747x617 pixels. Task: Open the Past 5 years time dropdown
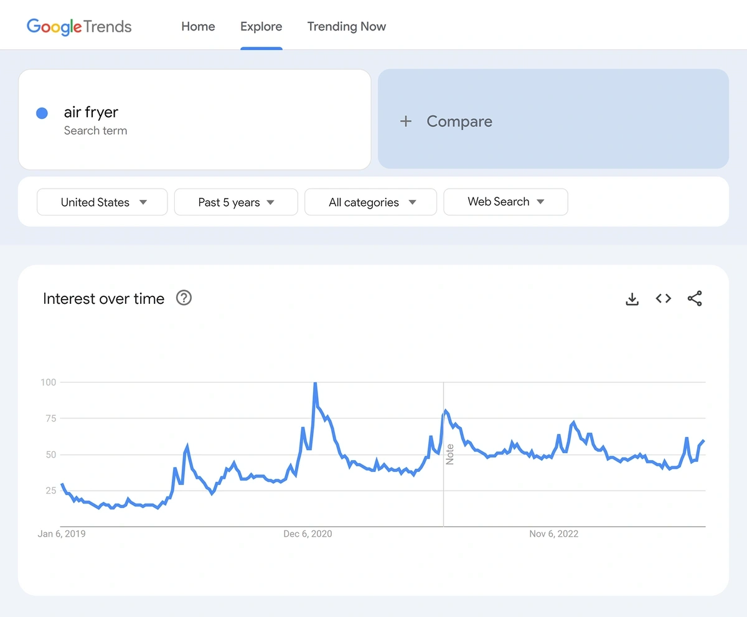(236, 202)
